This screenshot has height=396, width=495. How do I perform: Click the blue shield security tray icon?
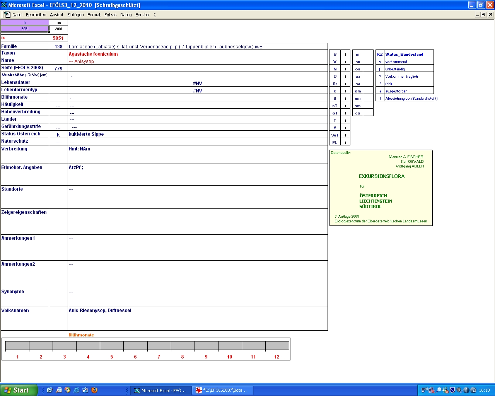point(452,390)
